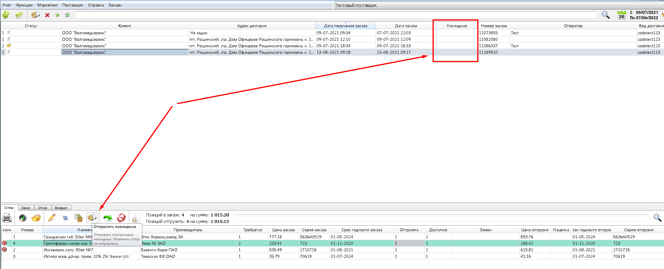The image size is (664, 269).
Task: Sort by Дата получения заказа column header
Action: click(345, 26)
